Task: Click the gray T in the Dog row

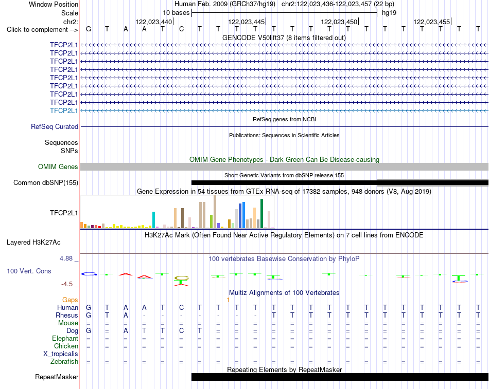Action: pyautogui.click(x=144, y=331)
